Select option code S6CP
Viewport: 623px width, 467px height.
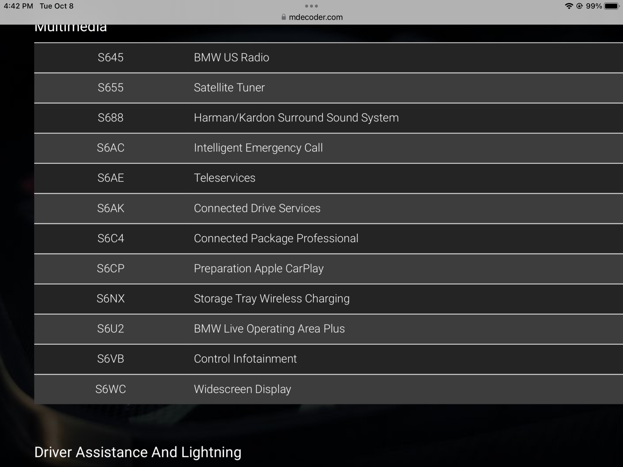click(x=110, y=268)
